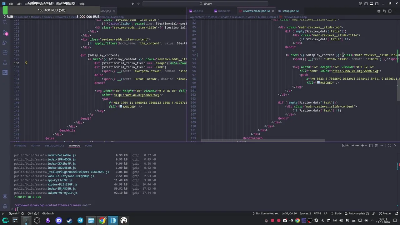Image resolution: width=400 pixels, height=225 pixels.
Task: Change indentation via 'Spaces: 2'
Action: click(306, 213)
